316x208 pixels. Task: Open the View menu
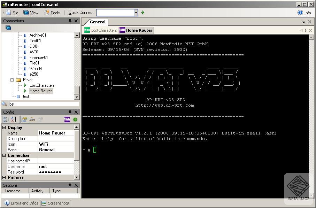point(31,13)
